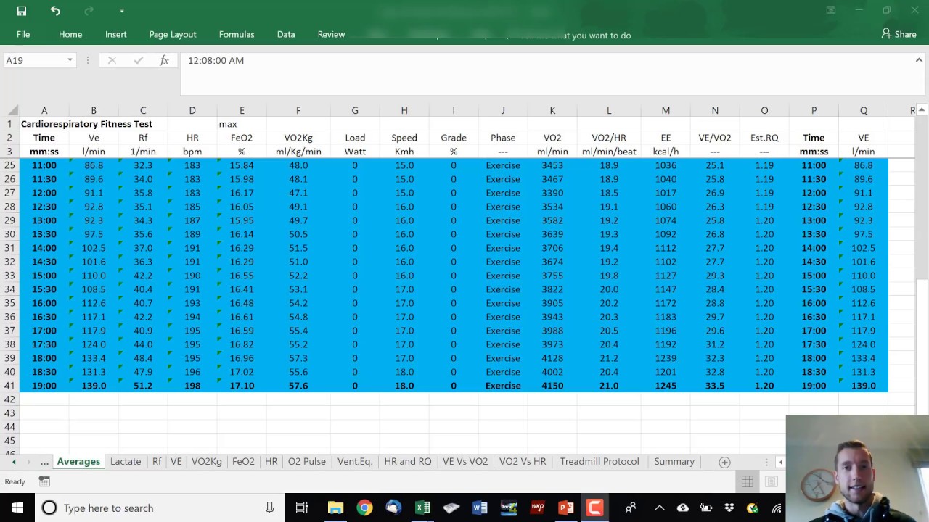Switch to the Home ribbon tab
The image size is (929, 522).
click(70, 34)
